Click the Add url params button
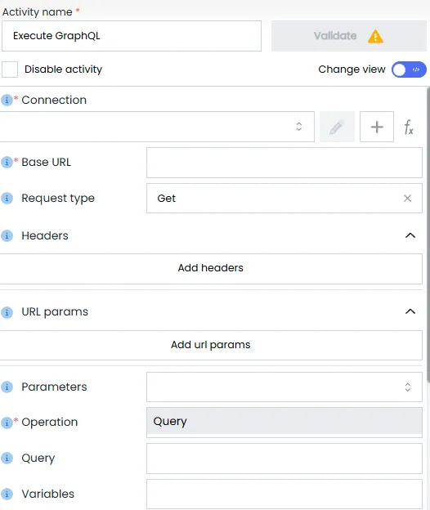This screenshot has height=510, width=430. point(211,345)
